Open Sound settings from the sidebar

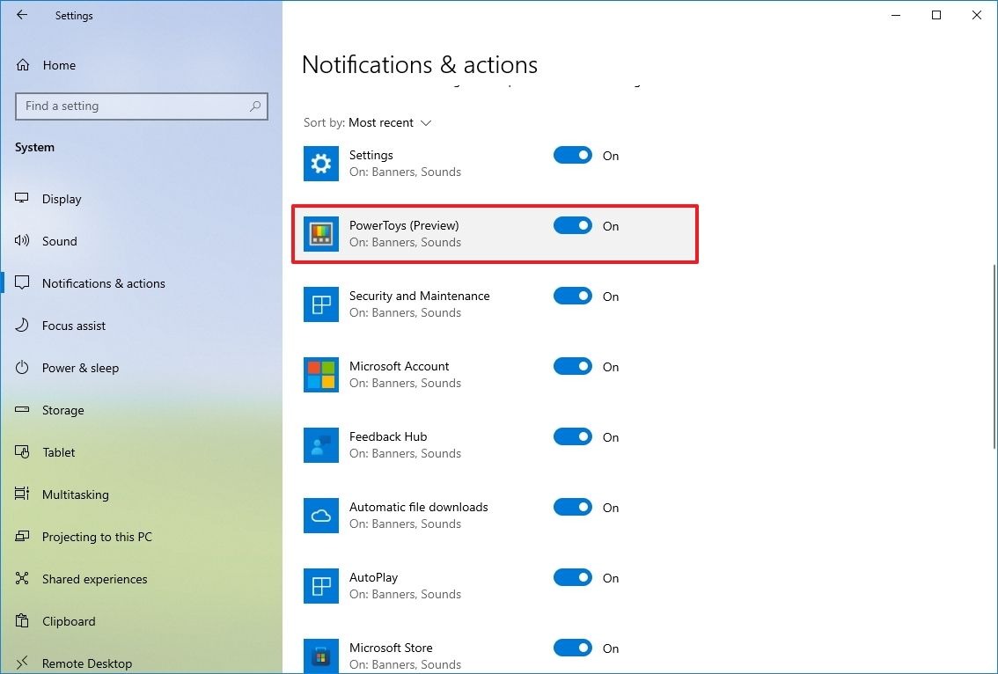pos(142,240)
